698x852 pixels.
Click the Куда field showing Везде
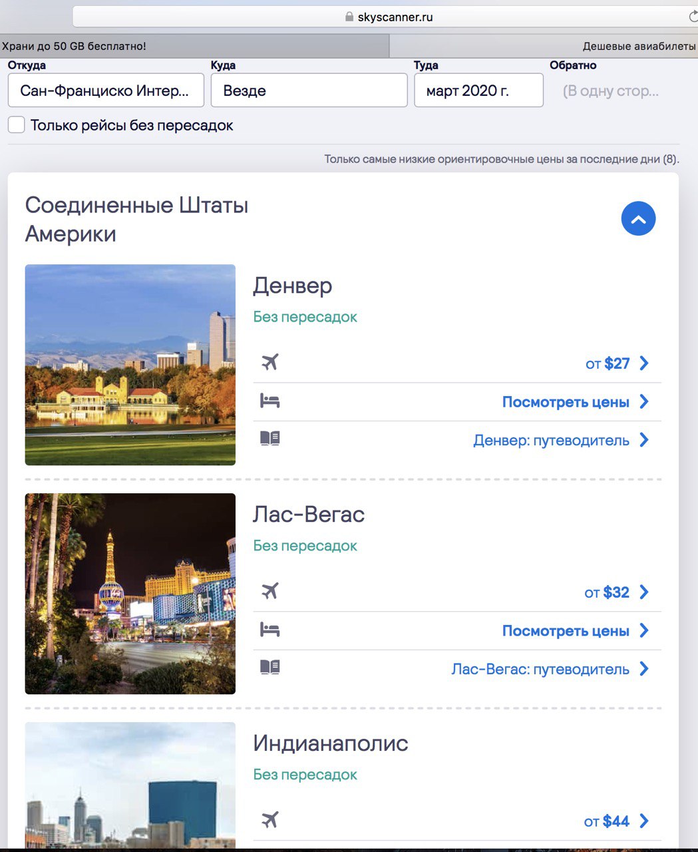[x=309, y=91]
